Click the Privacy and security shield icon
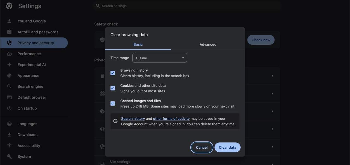 9,43
